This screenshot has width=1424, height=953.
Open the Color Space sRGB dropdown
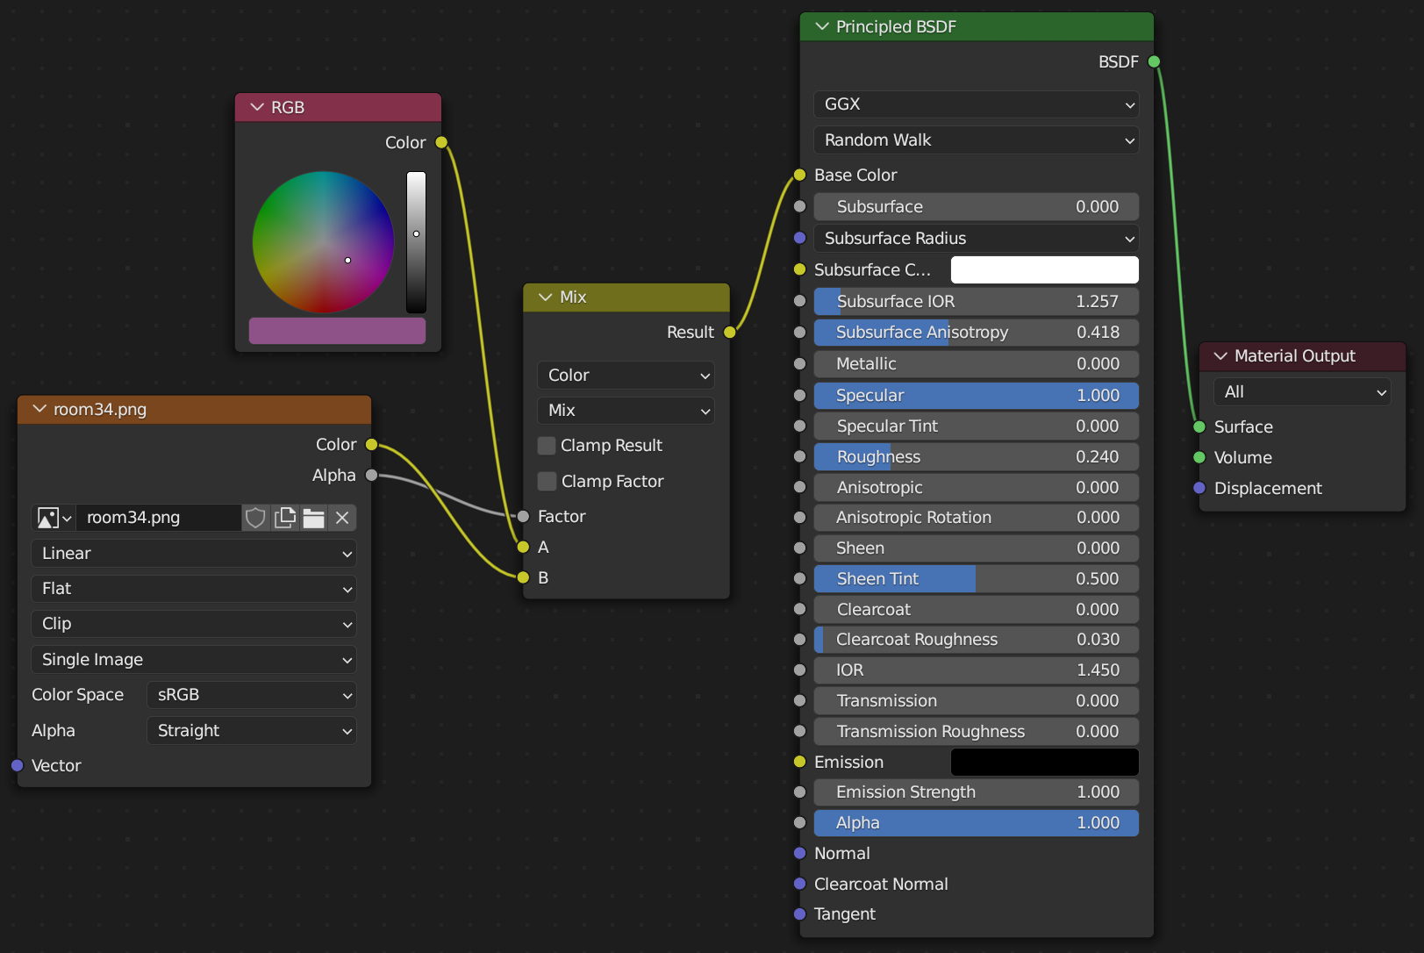coord(251,695)
